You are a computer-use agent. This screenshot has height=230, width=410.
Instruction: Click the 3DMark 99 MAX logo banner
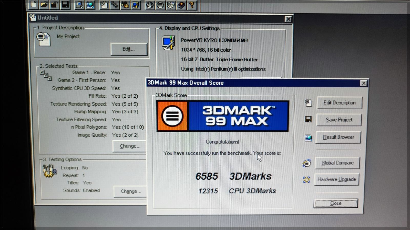[x=223, y=116]
